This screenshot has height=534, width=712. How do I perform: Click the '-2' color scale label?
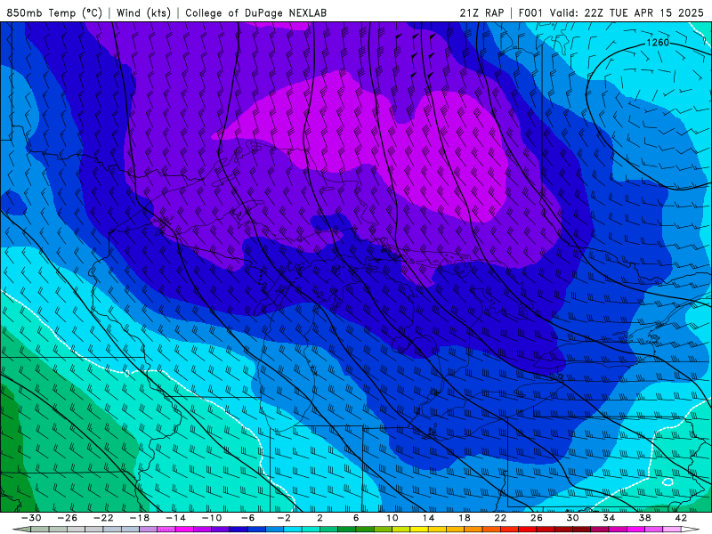(284, 518)
